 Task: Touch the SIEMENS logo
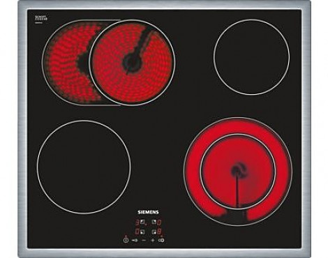[148, 212]
